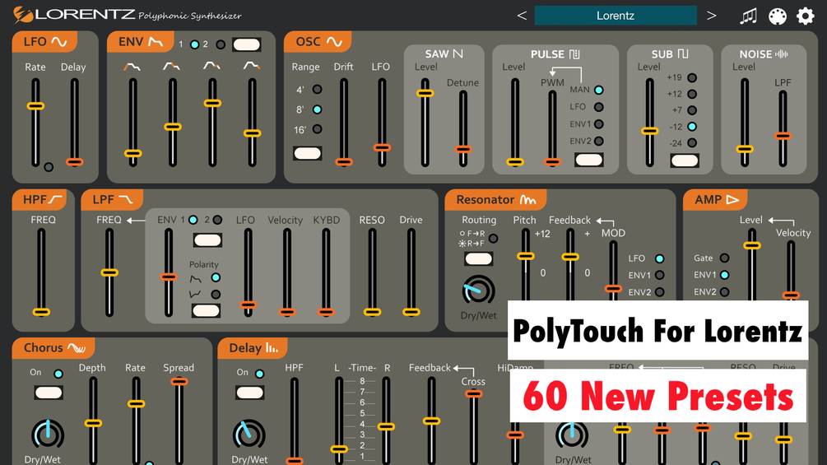Click the ENV sustain stage icon

click(212, 66)
